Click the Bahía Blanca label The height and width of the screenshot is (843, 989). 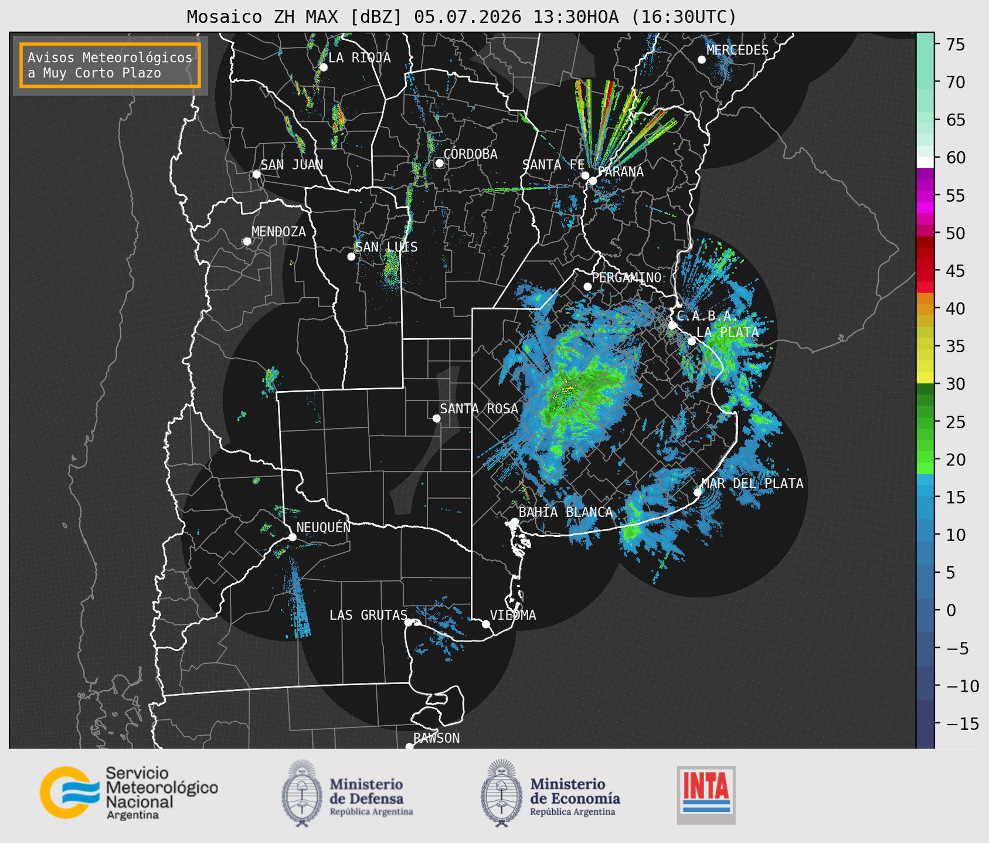566,512
